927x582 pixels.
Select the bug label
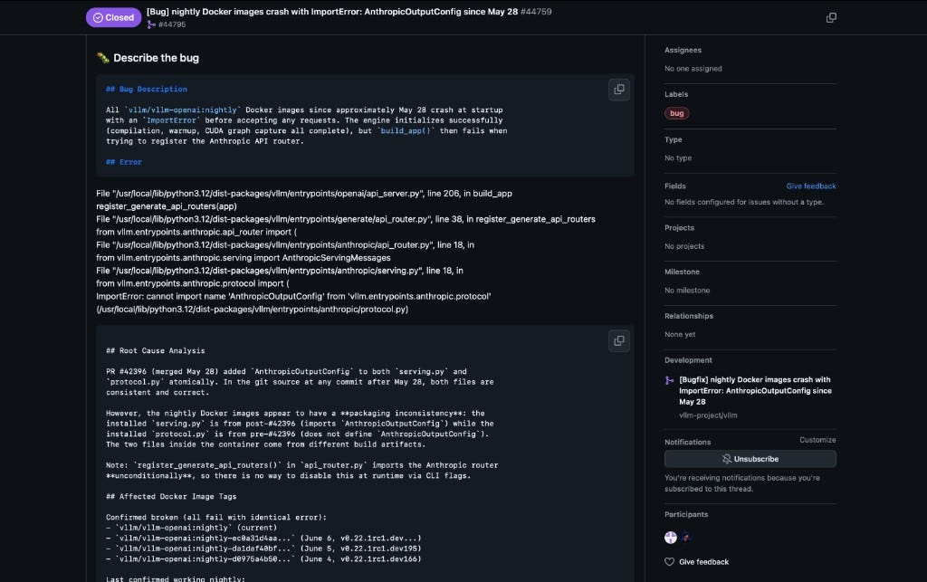(676, 113)
